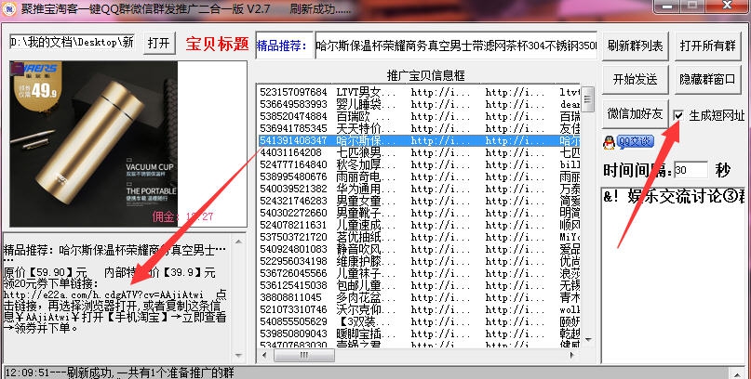Click the 时间间隔 seconds input field

click(691, 170)
